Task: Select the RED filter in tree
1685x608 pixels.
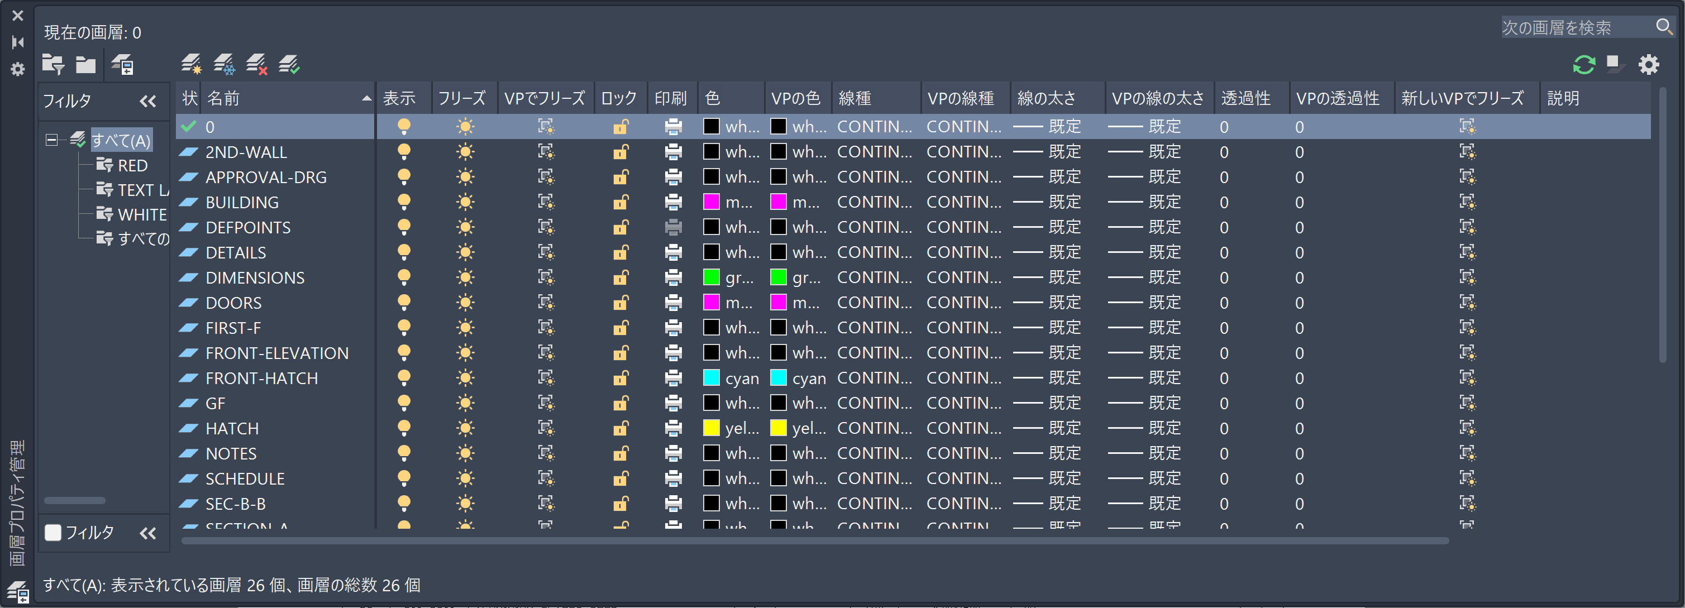Action: click(x=131, y=165)
